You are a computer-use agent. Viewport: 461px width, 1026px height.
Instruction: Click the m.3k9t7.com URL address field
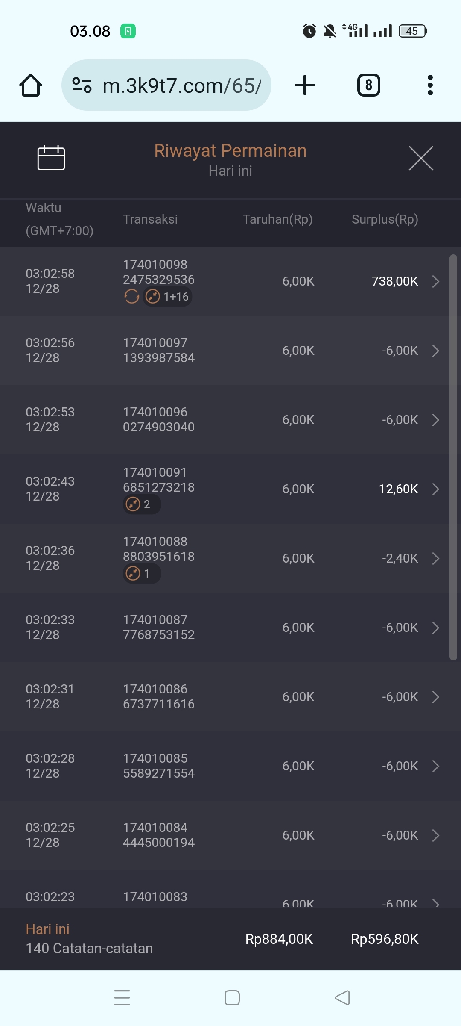tap(182, 86)
